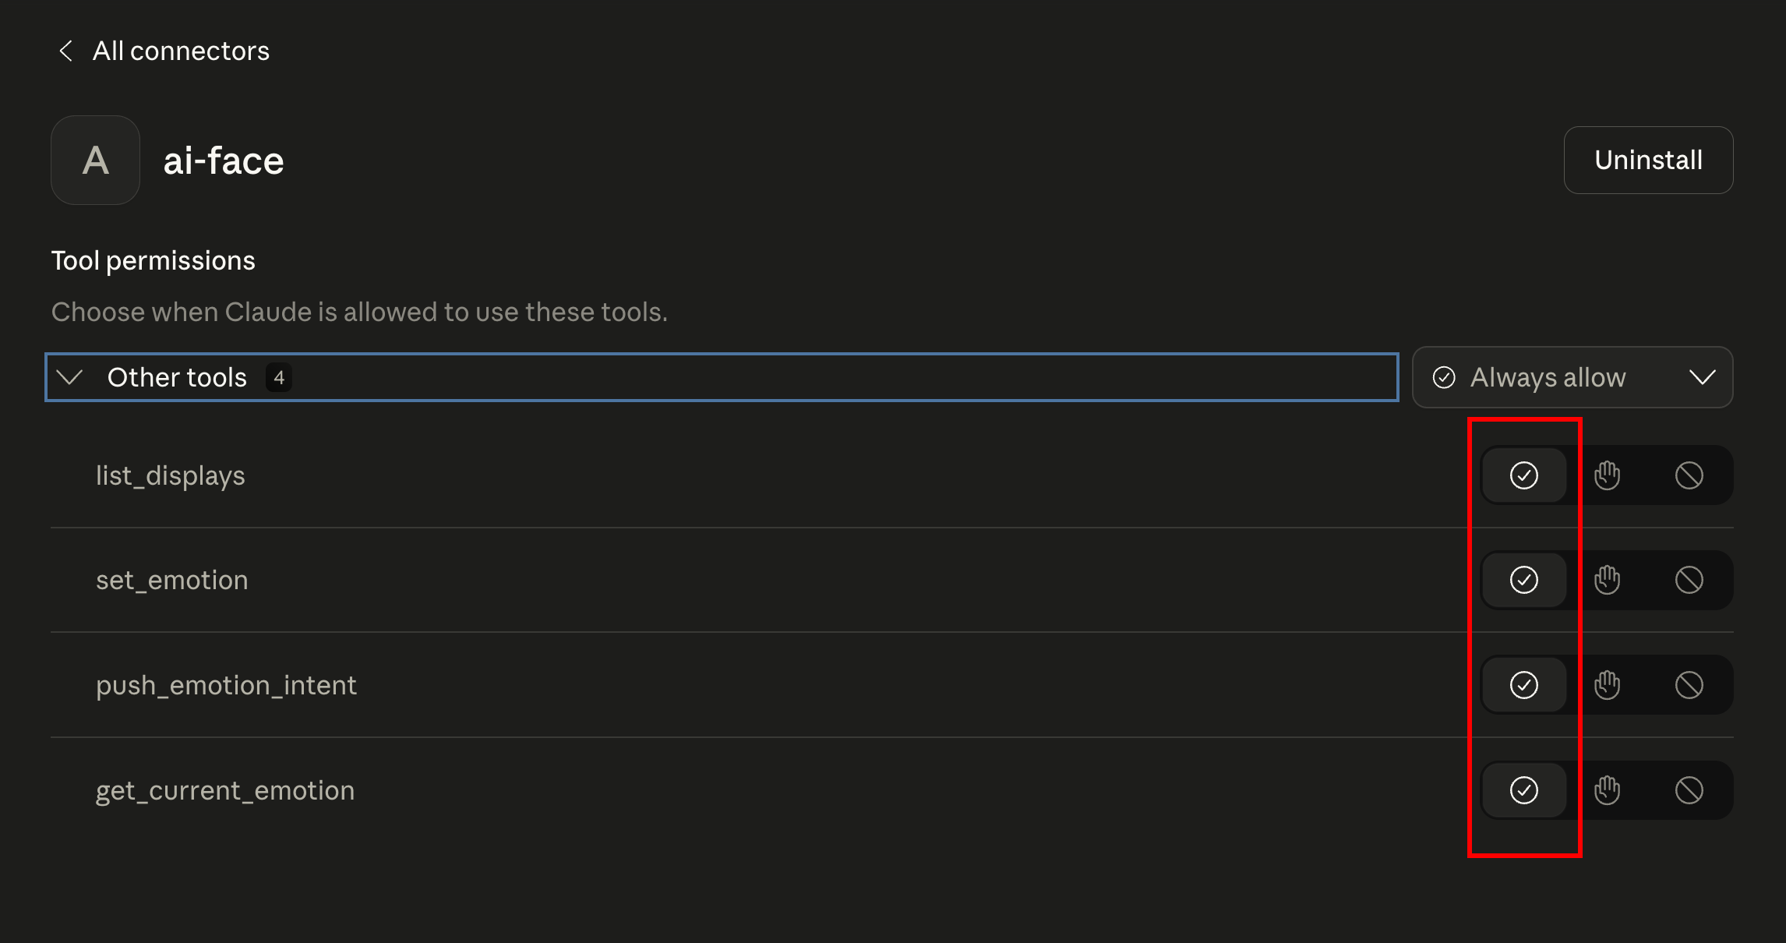1786x943 pixels.
Task: Block the get_current_emotion tool
Action: pos(1689,790)
